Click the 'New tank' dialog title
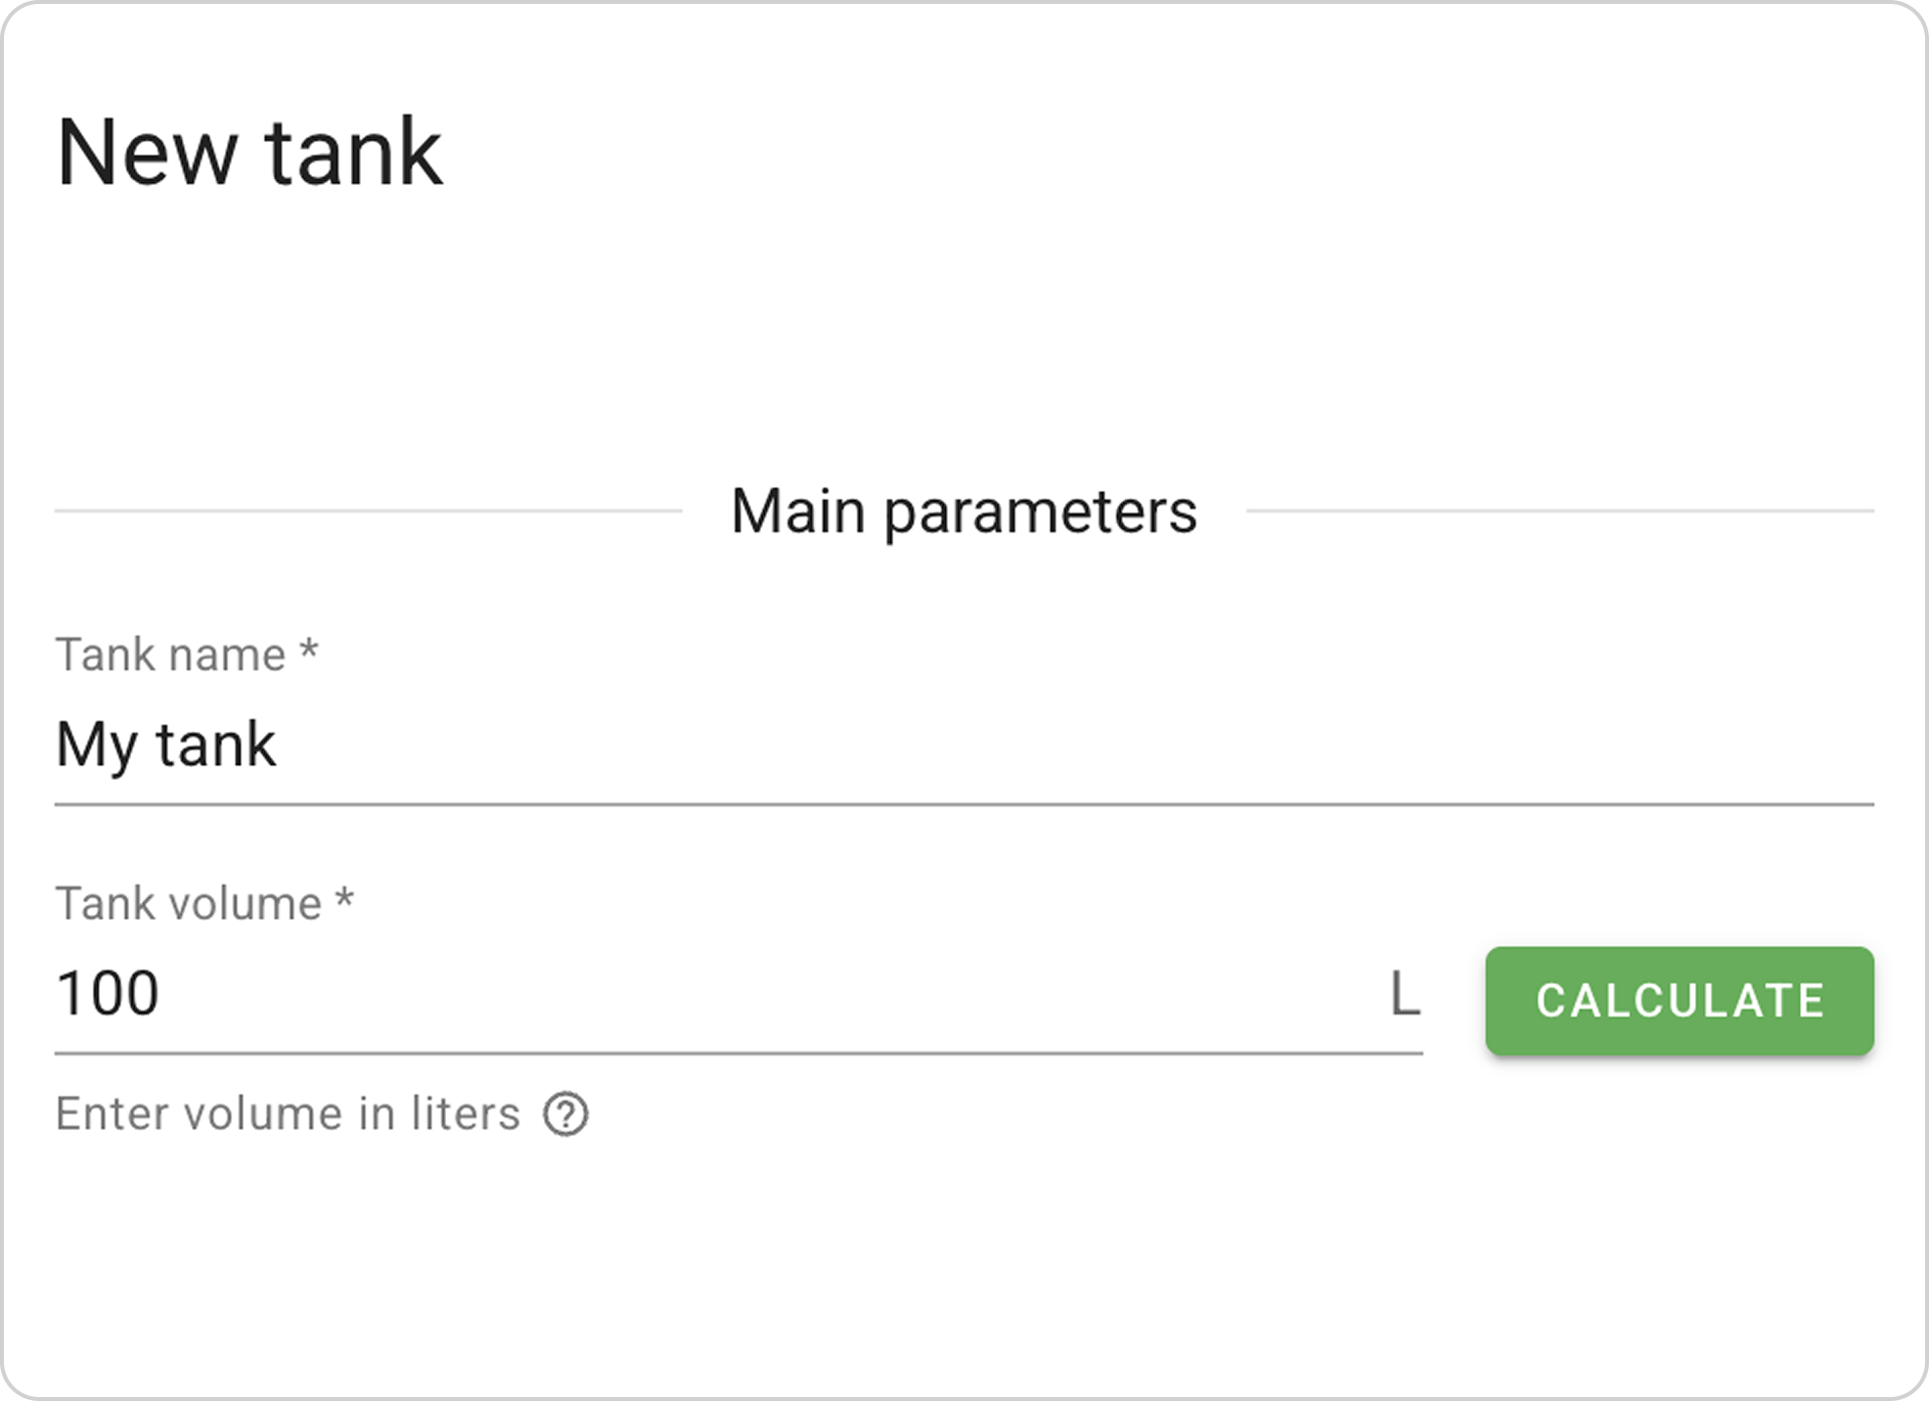1929x1401 pixels. 249,153
